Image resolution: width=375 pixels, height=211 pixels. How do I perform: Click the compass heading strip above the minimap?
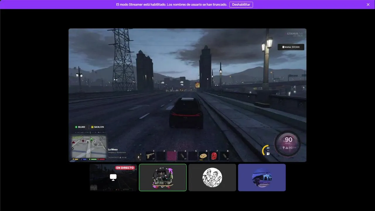[x=91, y=132]
